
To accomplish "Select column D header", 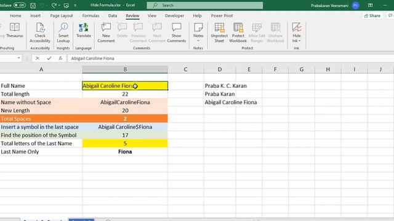I will click(x=220, y=69).
